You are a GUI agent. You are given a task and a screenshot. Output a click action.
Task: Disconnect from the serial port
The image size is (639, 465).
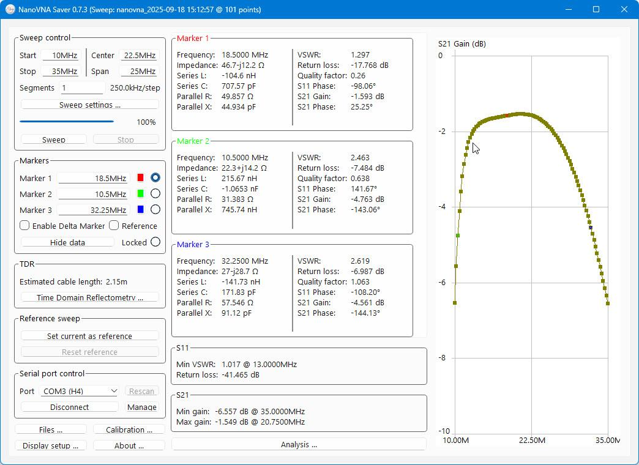click(69, 407)
